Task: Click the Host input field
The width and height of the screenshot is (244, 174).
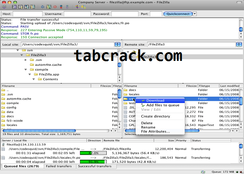Action: click(x=28, y=14)
